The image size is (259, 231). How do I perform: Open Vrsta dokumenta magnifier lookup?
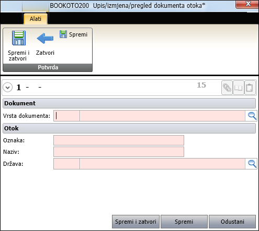coord(252,116)
